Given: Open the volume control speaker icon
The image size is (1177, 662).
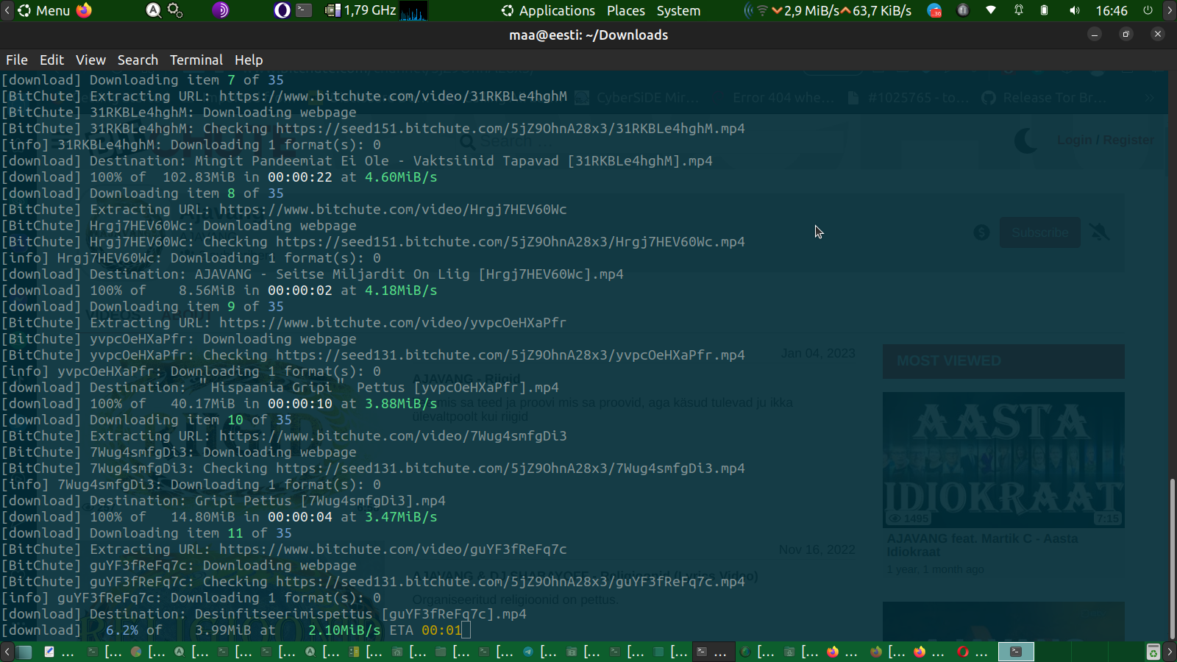Looking at the screenshot, I should click(1075, 10).
